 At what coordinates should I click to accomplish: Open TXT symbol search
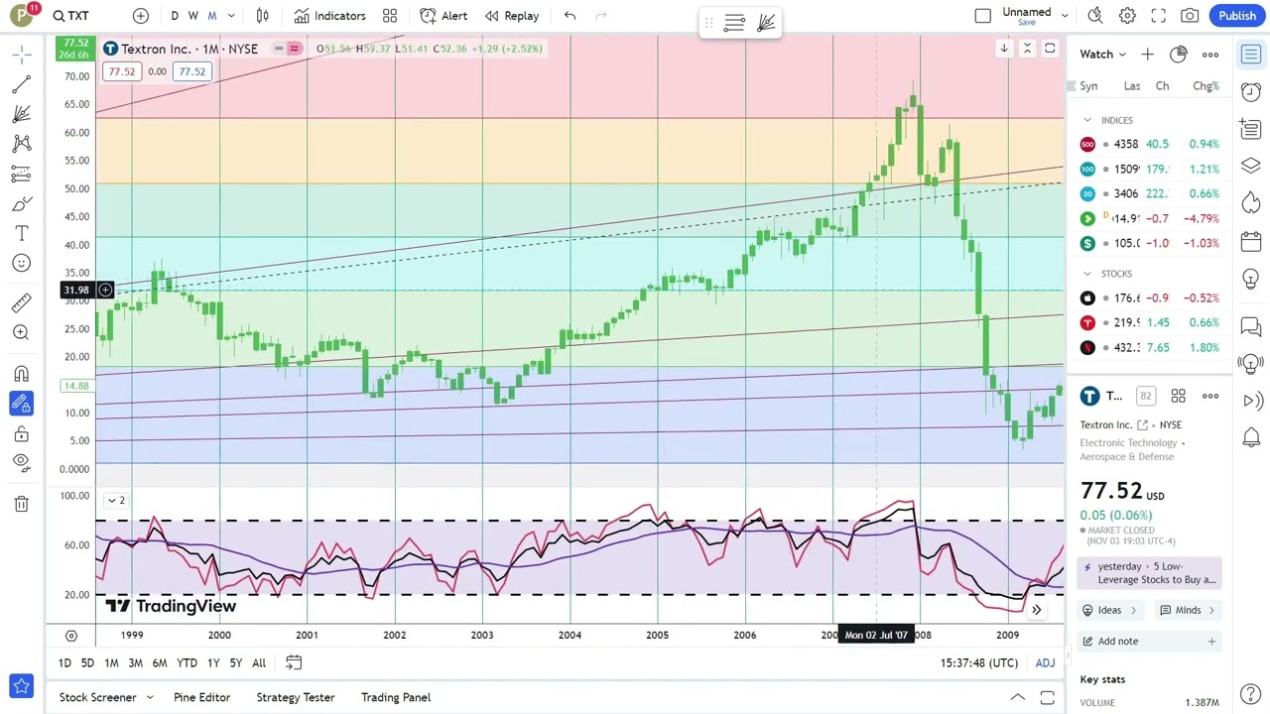(71, 16)
